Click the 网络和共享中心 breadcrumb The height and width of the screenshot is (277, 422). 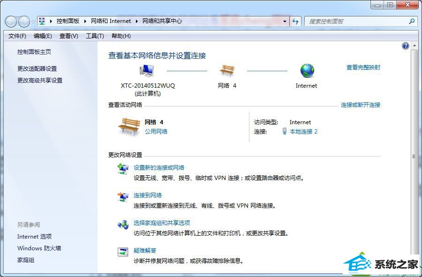162,21
